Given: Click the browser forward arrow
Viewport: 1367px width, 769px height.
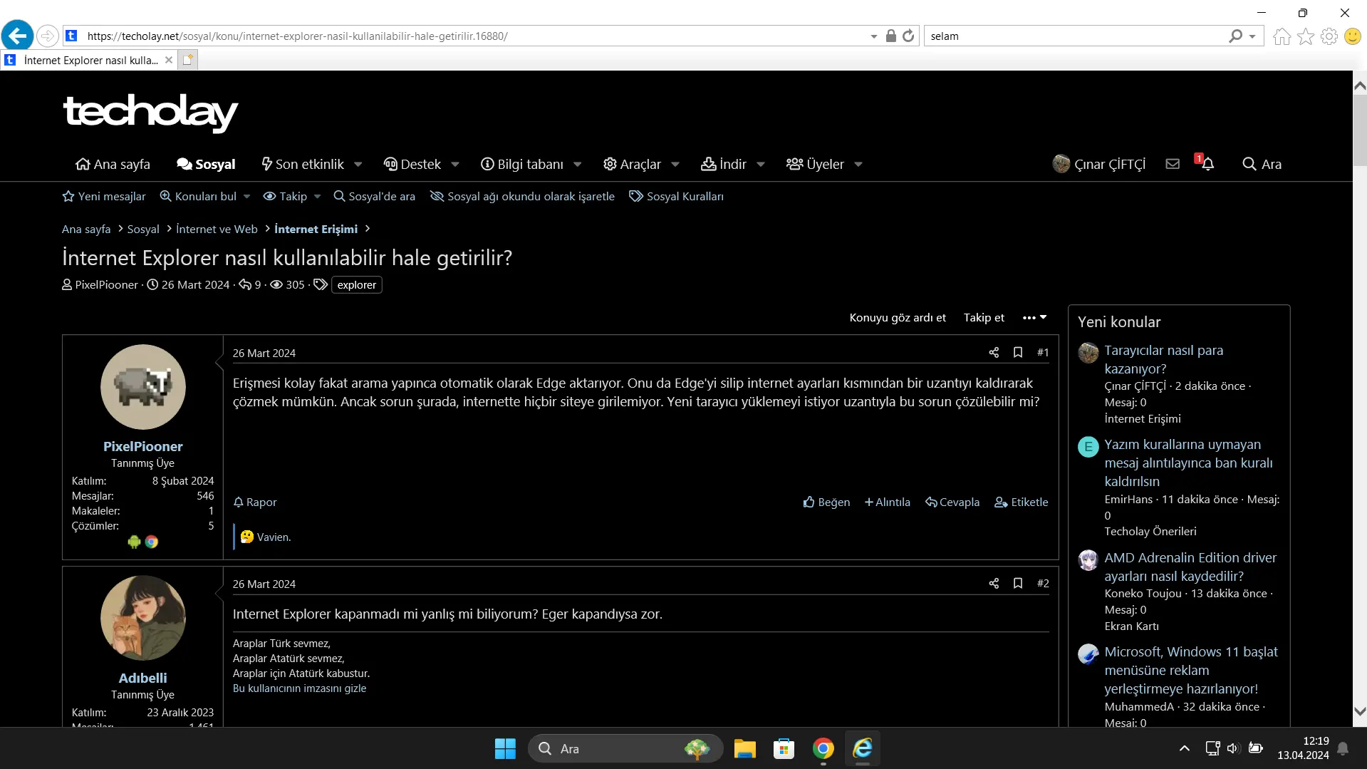Looking at the screenshot, I should [47, 36].
